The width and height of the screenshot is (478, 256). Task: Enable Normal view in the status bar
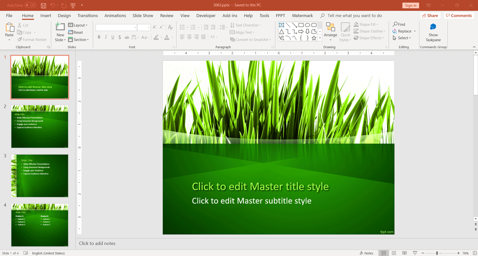point(383,253)
